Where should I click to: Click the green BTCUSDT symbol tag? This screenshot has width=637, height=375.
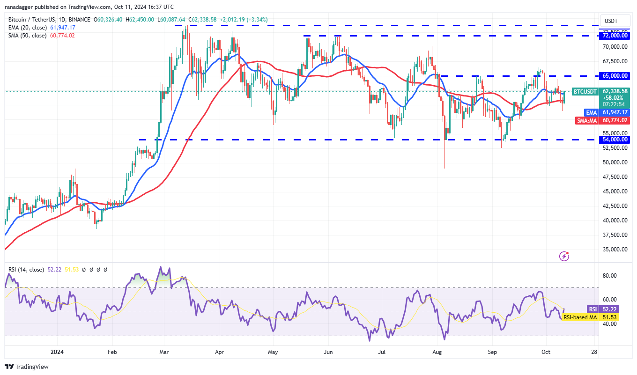585,92
